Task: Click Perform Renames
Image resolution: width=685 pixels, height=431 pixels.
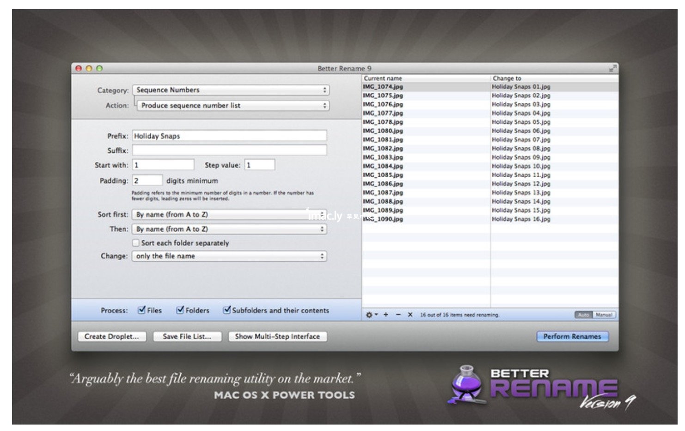Action: coord(572,336)
